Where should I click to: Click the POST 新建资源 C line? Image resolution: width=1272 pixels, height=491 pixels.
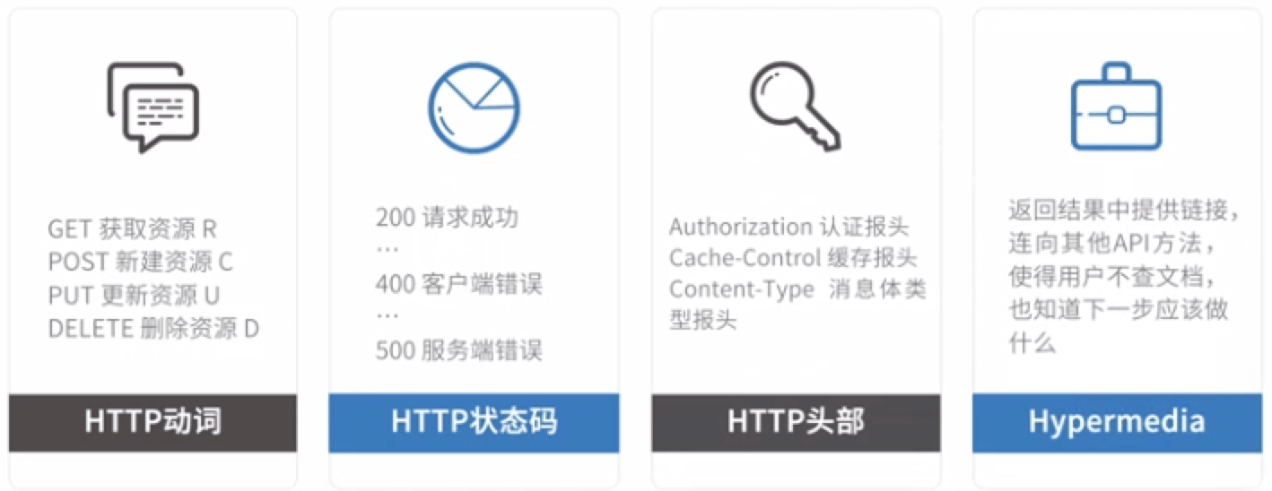(140, 263)
